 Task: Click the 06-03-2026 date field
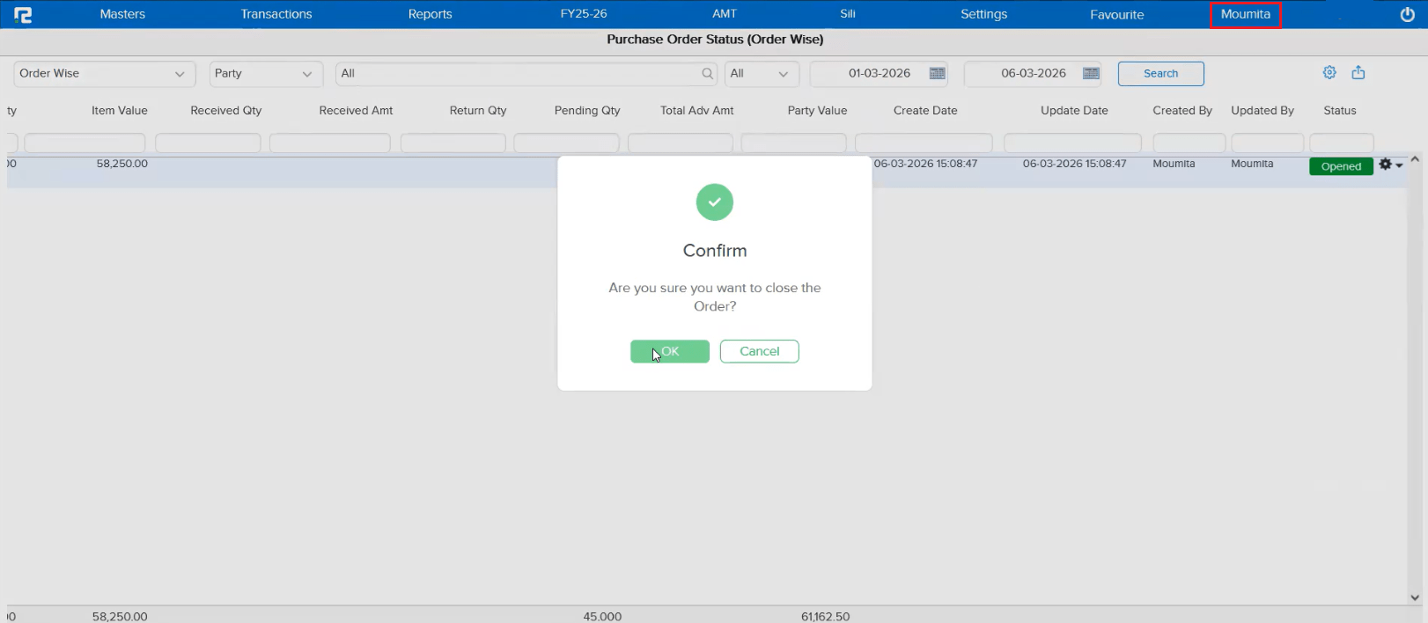pyautogui.click(x=1034, y=74)
